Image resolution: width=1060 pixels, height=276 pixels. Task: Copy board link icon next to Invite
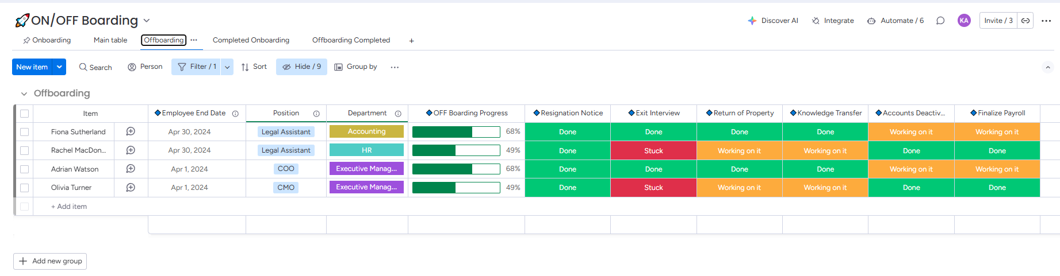[x=1025, y=21]
